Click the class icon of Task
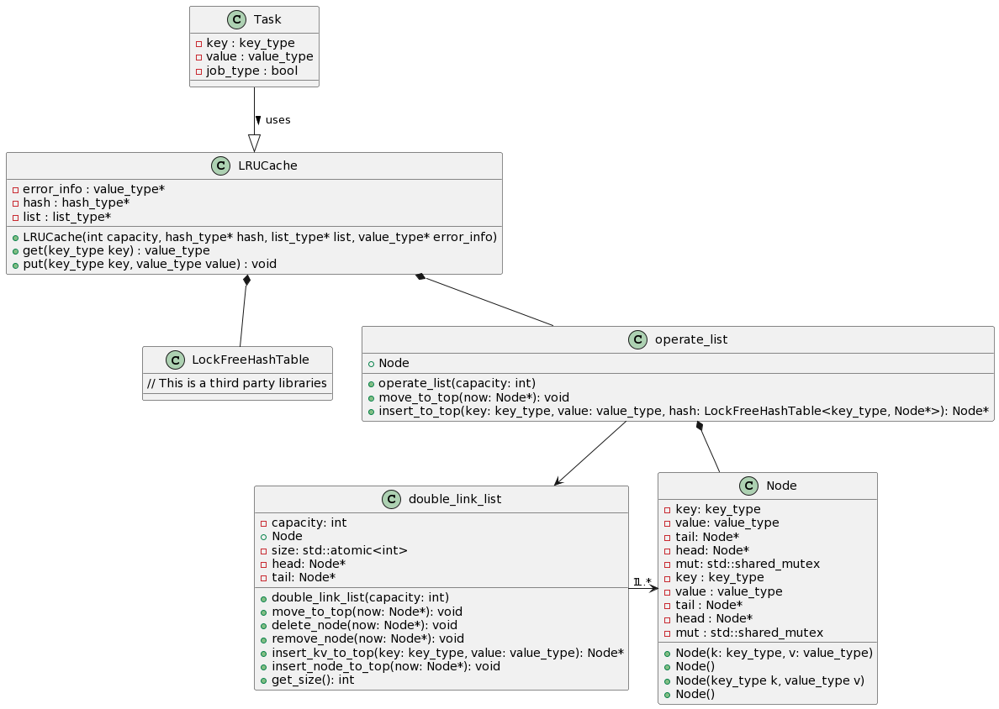Viewport: 999px width, 709px height. pos(236,19)
